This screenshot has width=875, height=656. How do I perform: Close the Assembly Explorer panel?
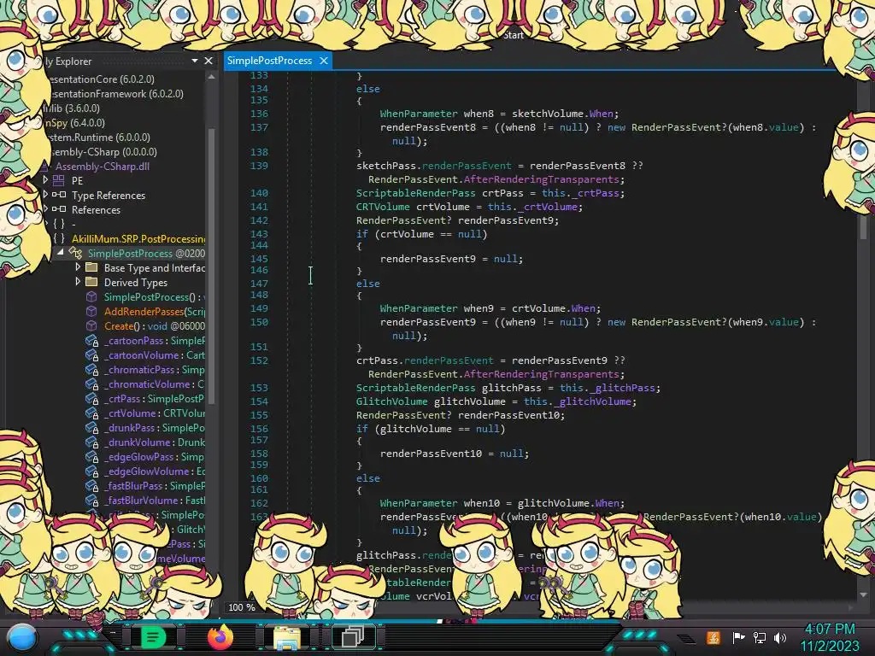(208, 61)
